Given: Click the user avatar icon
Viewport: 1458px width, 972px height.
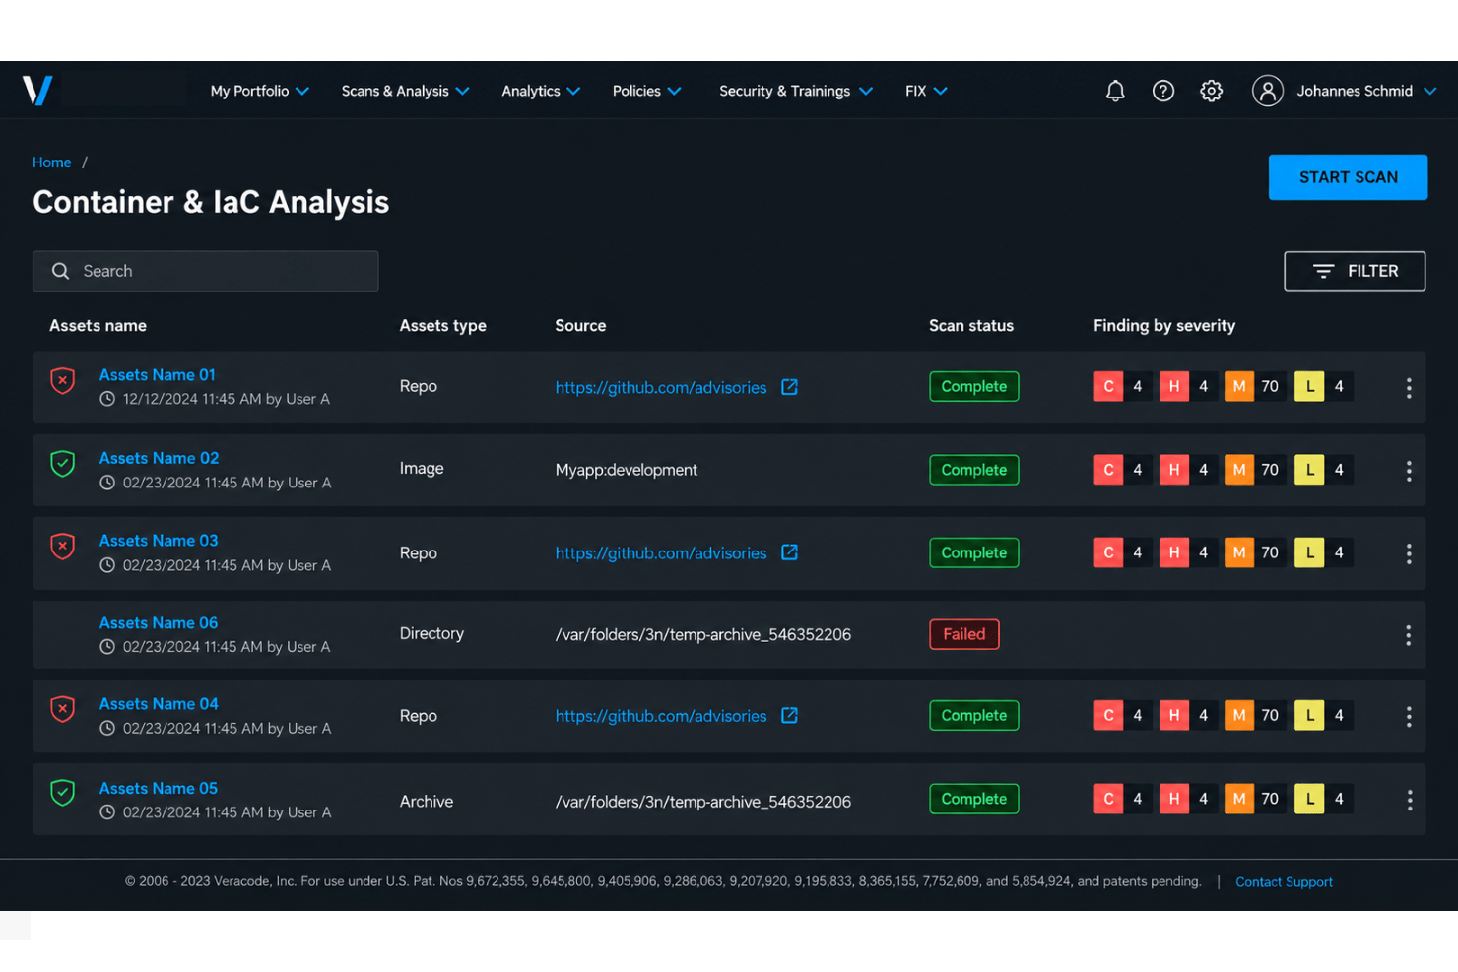Looking at the screenshot, I should click(1268, 91).
